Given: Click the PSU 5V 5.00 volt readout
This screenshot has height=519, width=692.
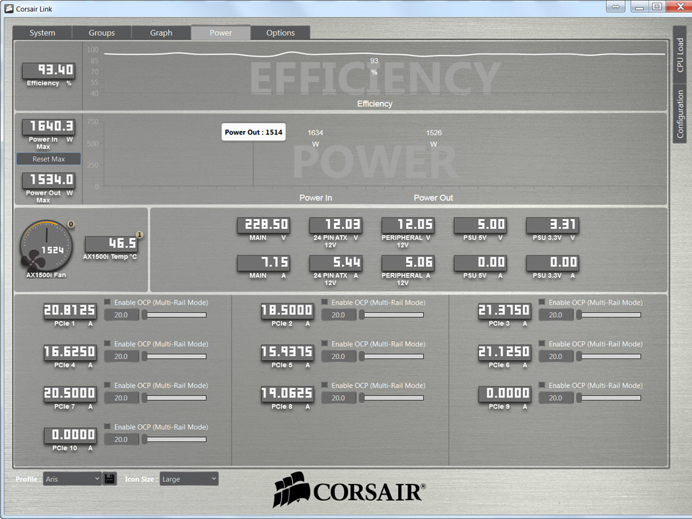Looking at the screenshot, I should click(480, 225).
